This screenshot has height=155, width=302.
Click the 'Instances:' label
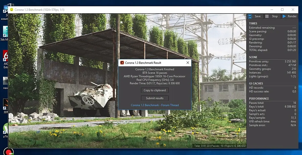pos(255,73)
